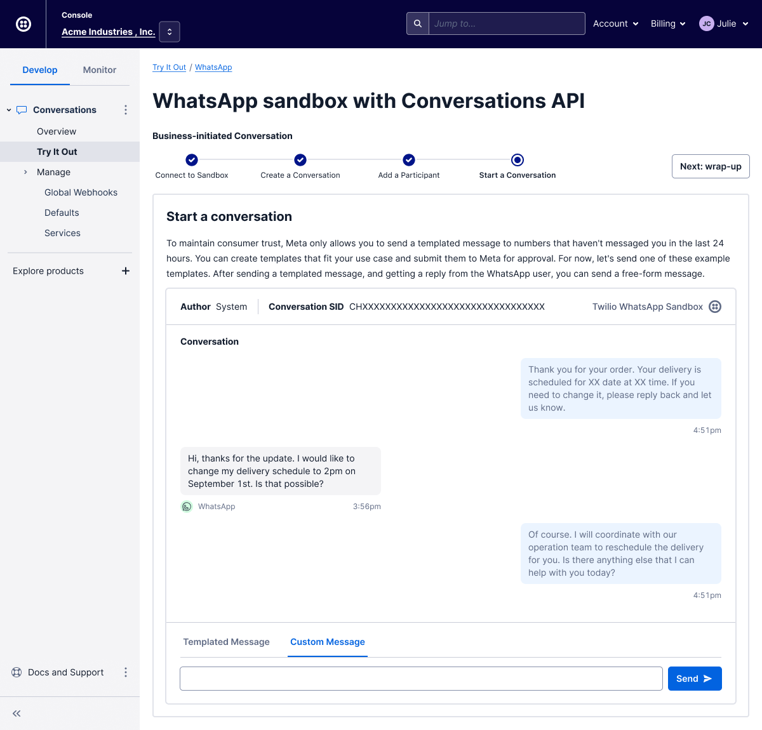Click the Add a Participant step label
Viewport: 762px width, 730px height.
pos(409,175)
